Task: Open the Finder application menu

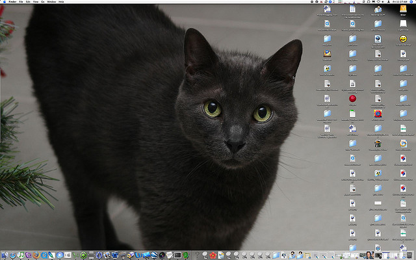Action: [x=11, y=2]
